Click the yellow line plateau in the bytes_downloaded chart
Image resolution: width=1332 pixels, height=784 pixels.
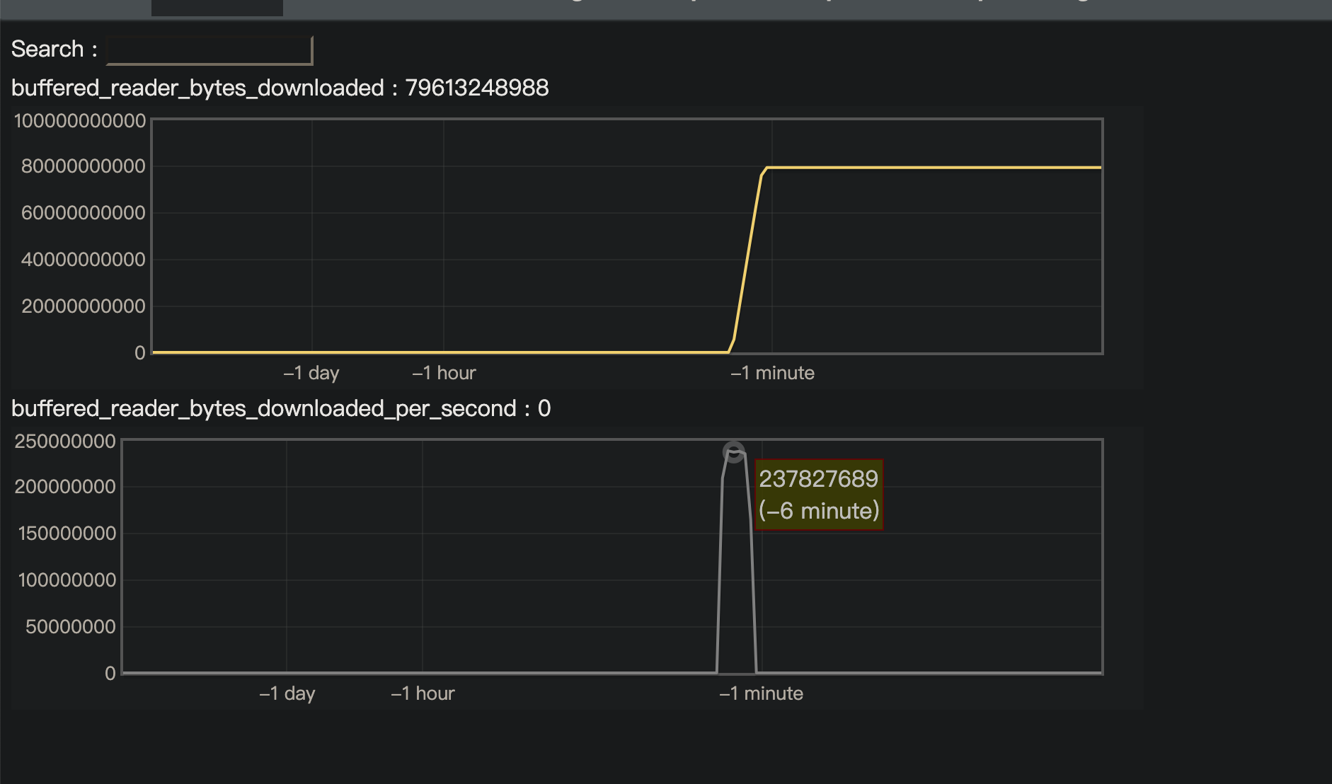(934, 168)
